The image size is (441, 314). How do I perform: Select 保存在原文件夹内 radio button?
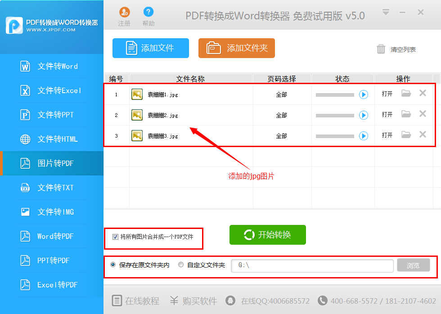113,265
